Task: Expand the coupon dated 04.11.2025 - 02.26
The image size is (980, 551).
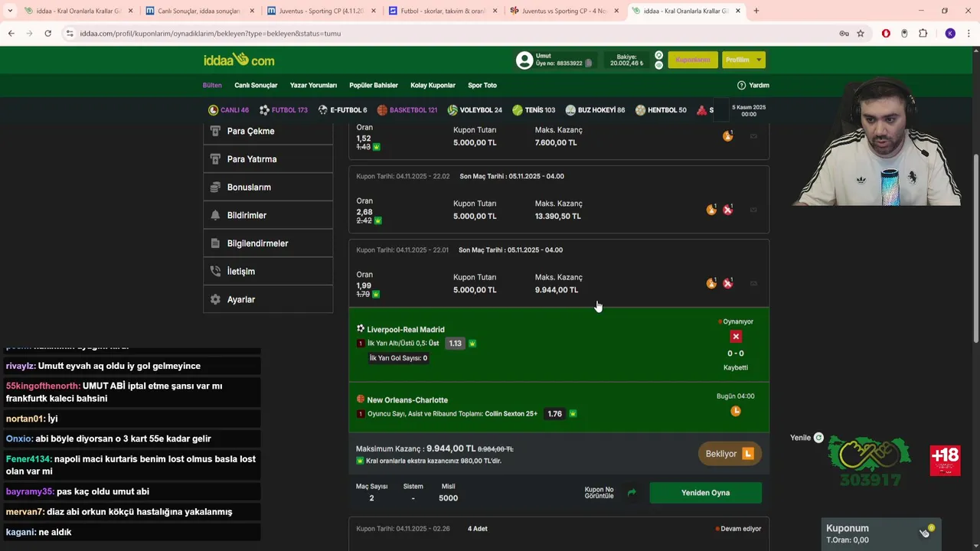Action: [559, 534]
